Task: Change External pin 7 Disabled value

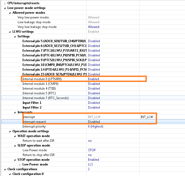Action: coord(94,51)
